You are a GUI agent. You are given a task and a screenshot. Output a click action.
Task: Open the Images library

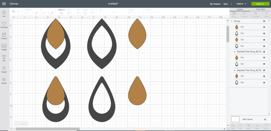4,47
